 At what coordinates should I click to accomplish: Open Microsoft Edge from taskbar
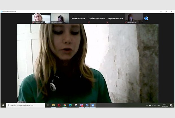70,105
